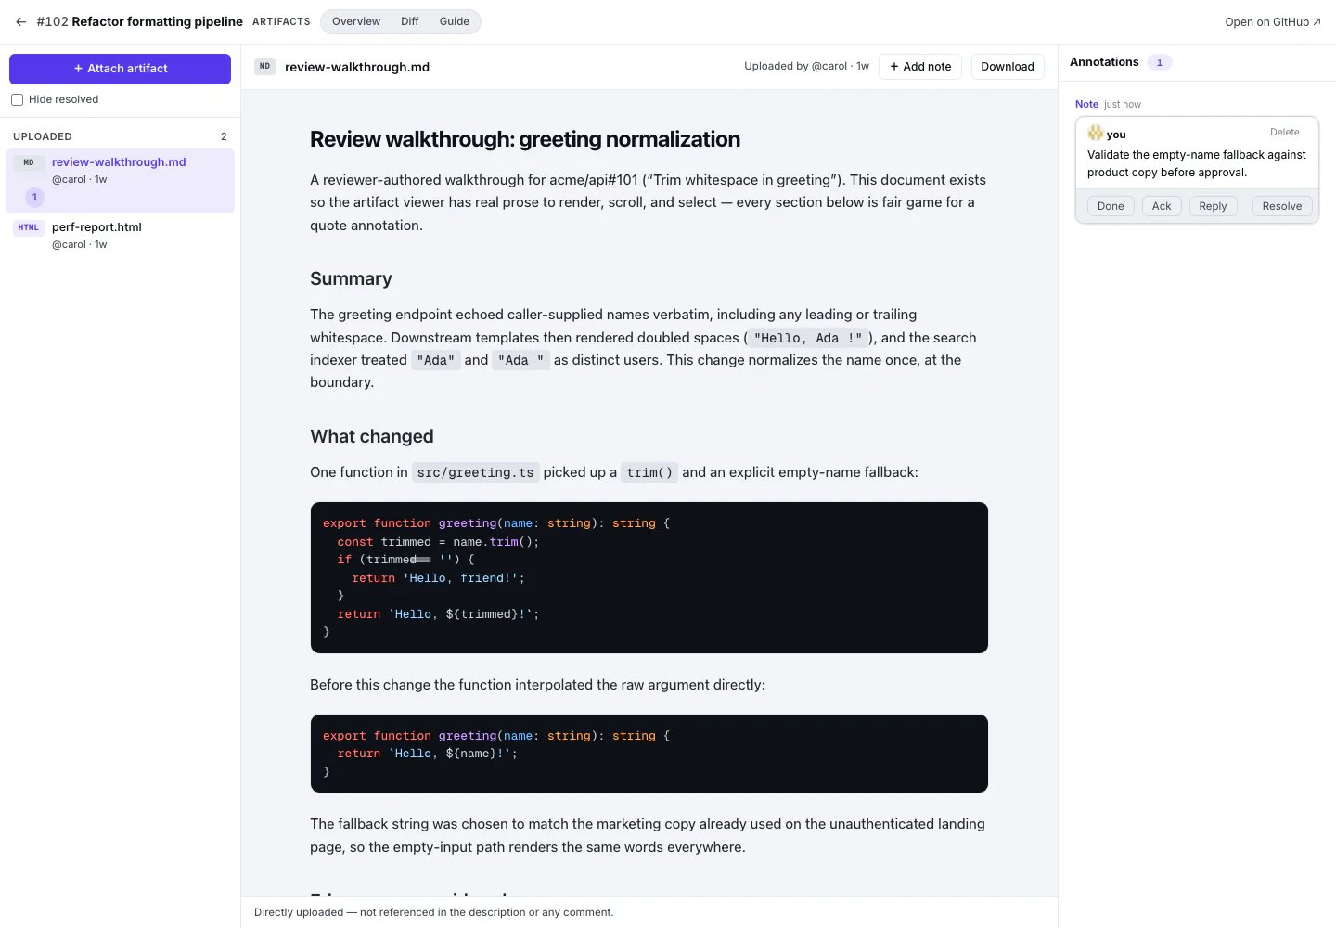Go back using the left arrow icon
This screenshot has height=928, width=1336.
[20, 21]
